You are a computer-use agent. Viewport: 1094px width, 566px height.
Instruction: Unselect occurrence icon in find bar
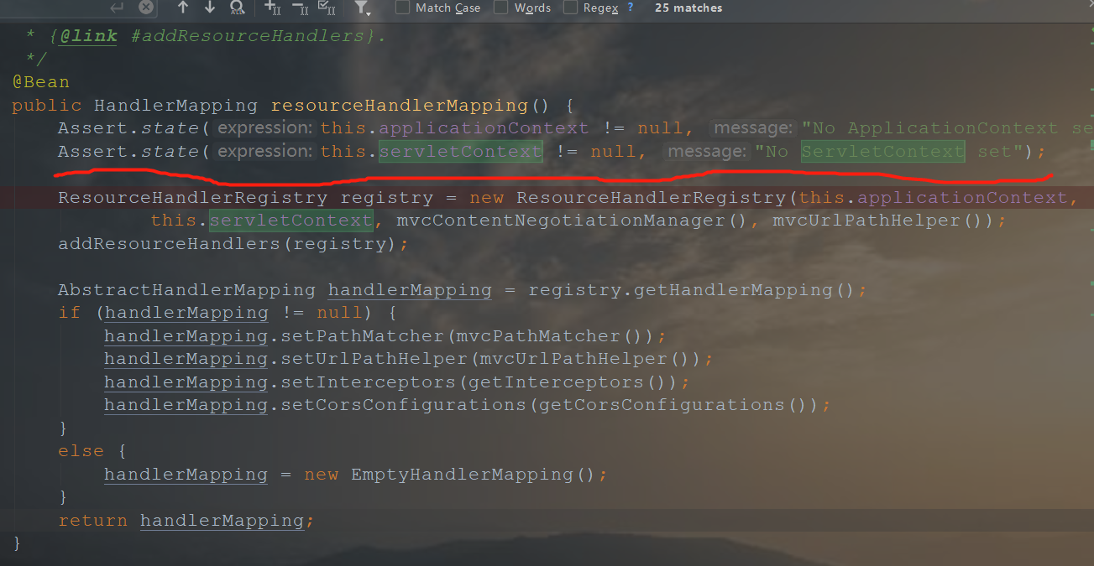300,8
